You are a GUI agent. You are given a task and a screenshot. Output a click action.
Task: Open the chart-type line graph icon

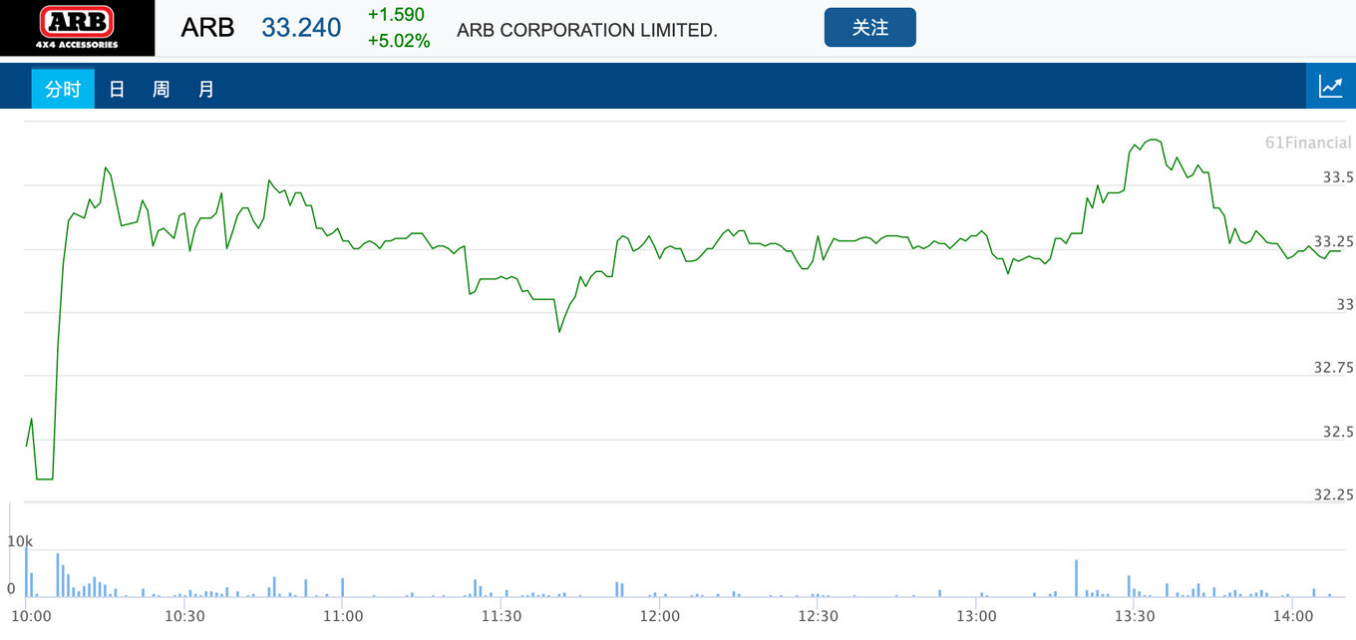[1331, 86]
